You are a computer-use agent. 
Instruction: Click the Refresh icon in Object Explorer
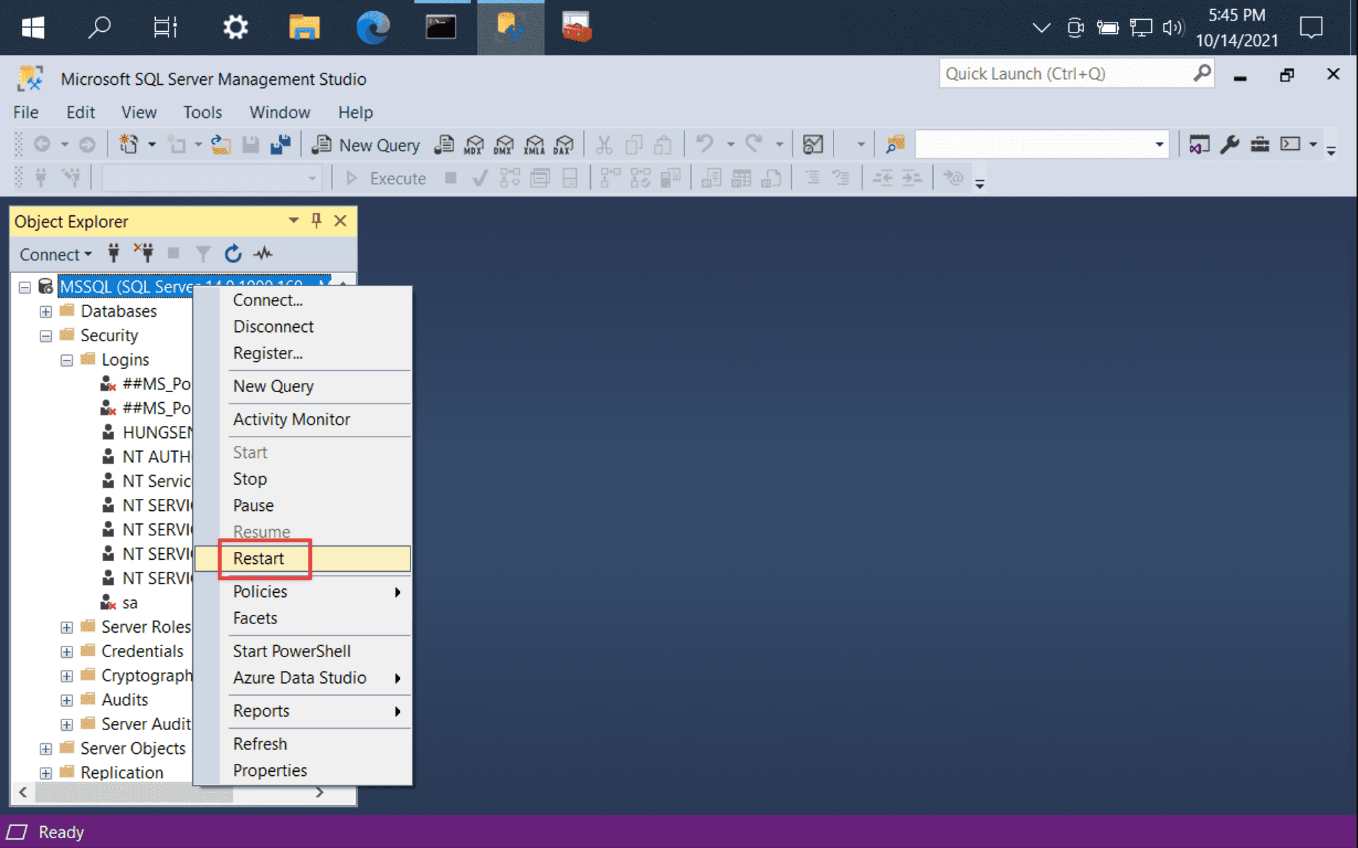tap(233, 254)
